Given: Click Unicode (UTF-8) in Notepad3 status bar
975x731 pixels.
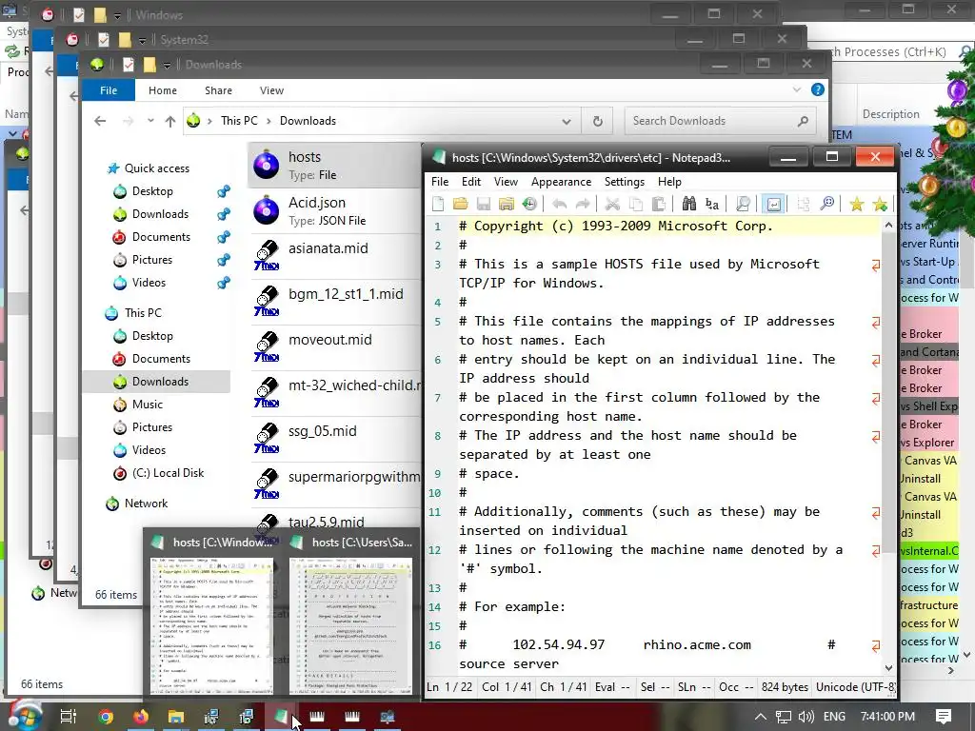Looking at the screenshot, I should [856, 687].
